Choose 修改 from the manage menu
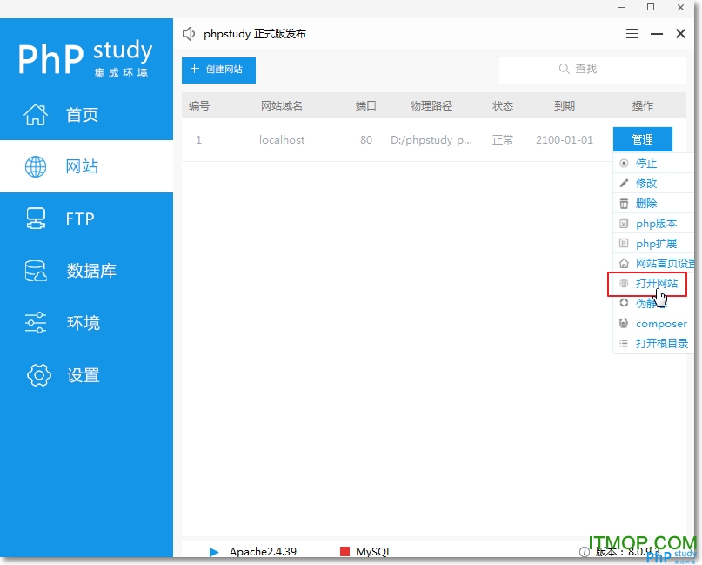This screenshot has width=702, height=565. tap(653, 183)
